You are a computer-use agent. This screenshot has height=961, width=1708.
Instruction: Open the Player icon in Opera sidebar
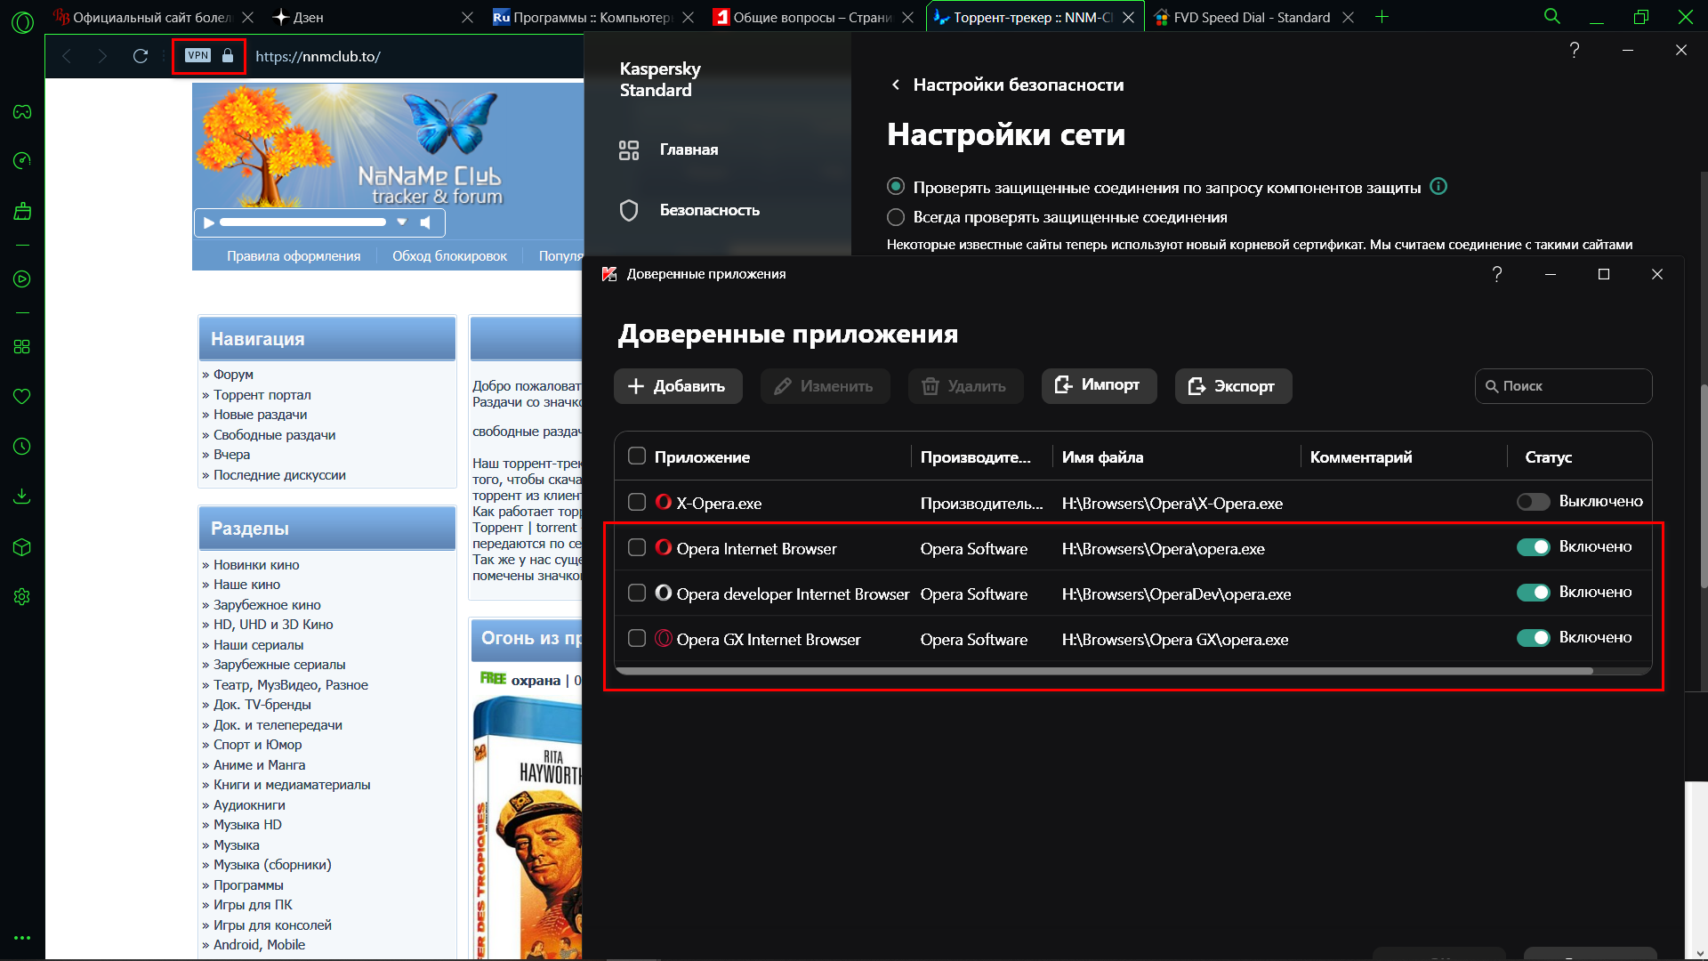22,279
